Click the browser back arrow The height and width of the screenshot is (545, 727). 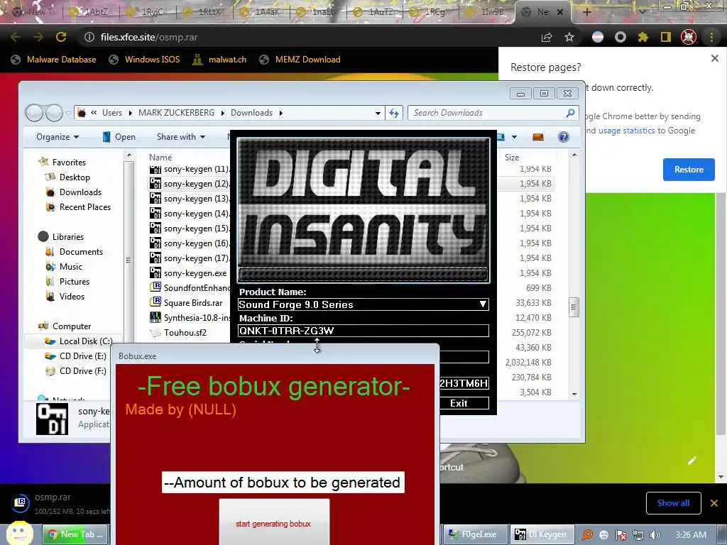click(16, 37)
